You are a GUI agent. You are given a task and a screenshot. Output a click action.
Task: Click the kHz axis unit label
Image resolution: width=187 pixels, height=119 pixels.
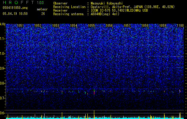click(x=3, y=24)
